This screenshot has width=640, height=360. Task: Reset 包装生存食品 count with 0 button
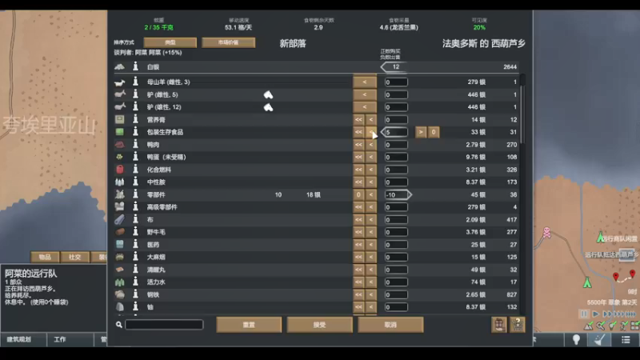pos(434,132)
